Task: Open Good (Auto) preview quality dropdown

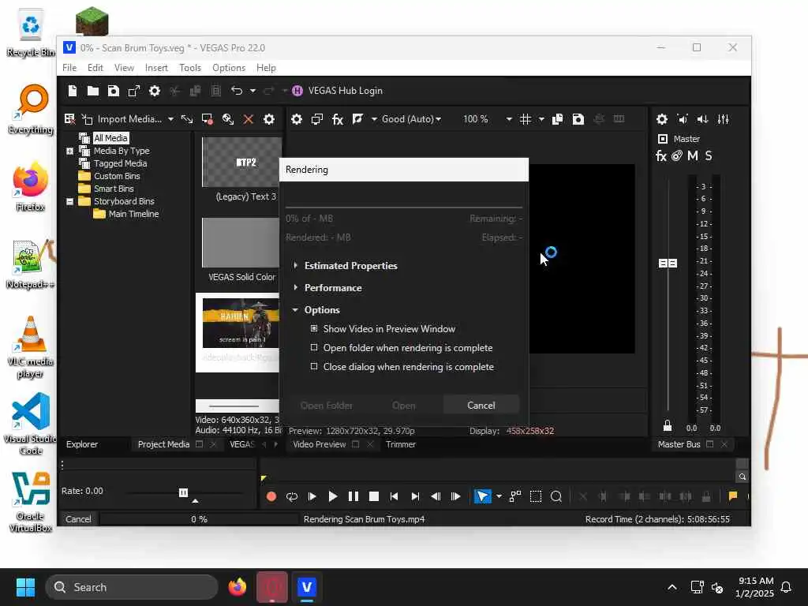Action: click(x=411, y=119)
